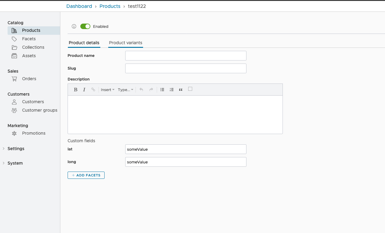Switch to the Product variants tab
The width and height of the screenshot is (385, 233).
click(125, 43)
